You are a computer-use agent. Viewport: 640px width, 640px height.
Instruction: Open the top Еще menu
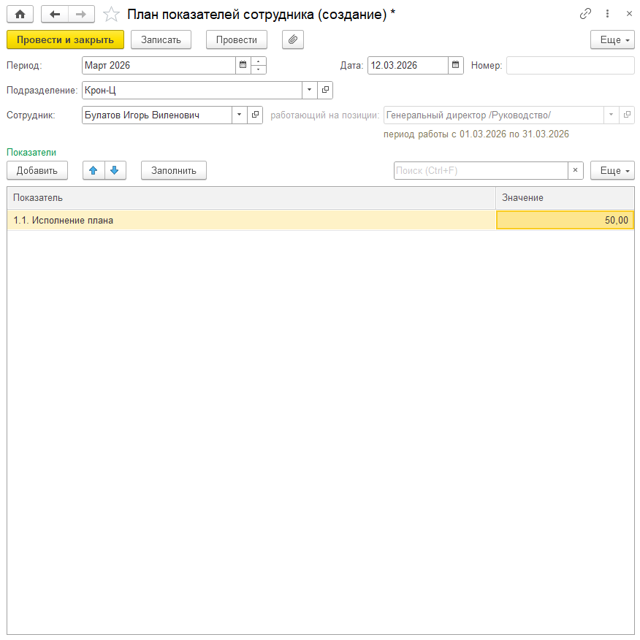pyautogui.click(x=612, y=39)
